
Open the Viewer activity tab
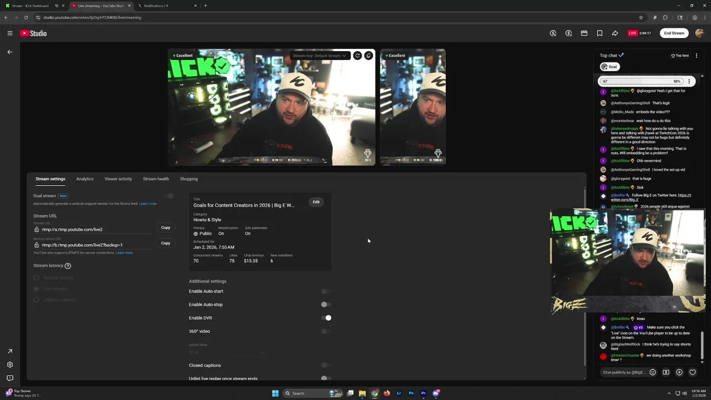coord(118,179)
